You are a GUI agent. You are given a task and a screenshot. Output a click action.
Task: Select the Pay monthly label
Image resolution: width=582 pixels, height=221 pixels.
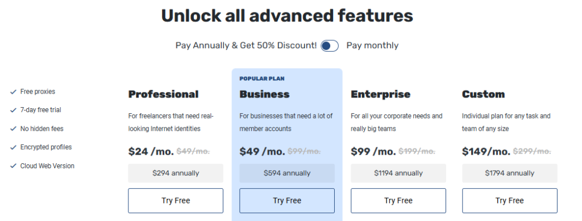[x=372, y=45]
